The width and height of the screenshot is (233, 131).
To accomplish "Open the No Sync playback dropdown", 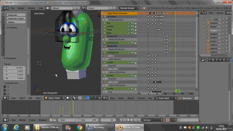I will pyautogui.click(x=153, y=120).
